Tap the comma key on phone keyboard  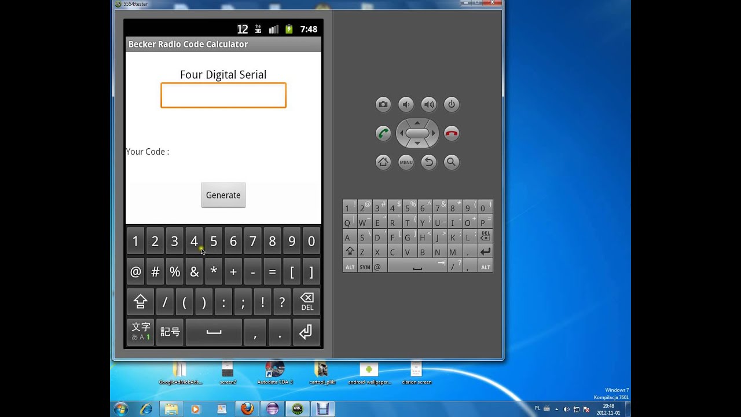[255, 332]
